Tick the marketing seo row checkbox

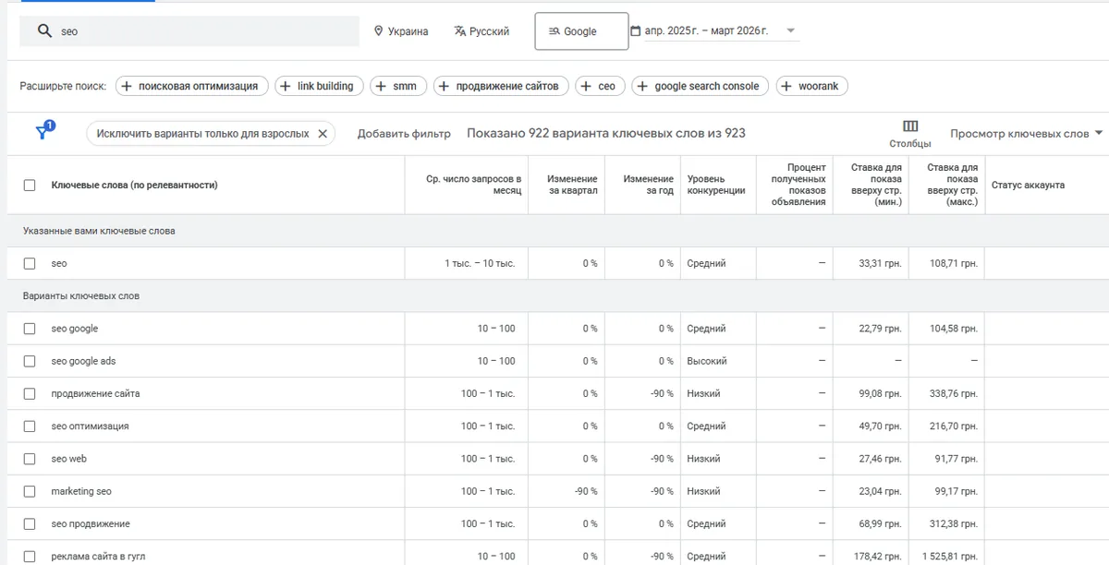[x=30, y=491]
